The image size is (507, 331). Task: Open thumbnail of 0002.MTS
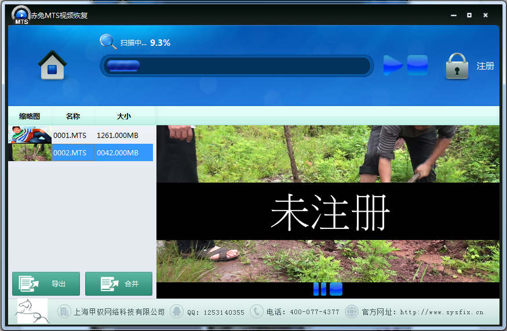(30, 152)
